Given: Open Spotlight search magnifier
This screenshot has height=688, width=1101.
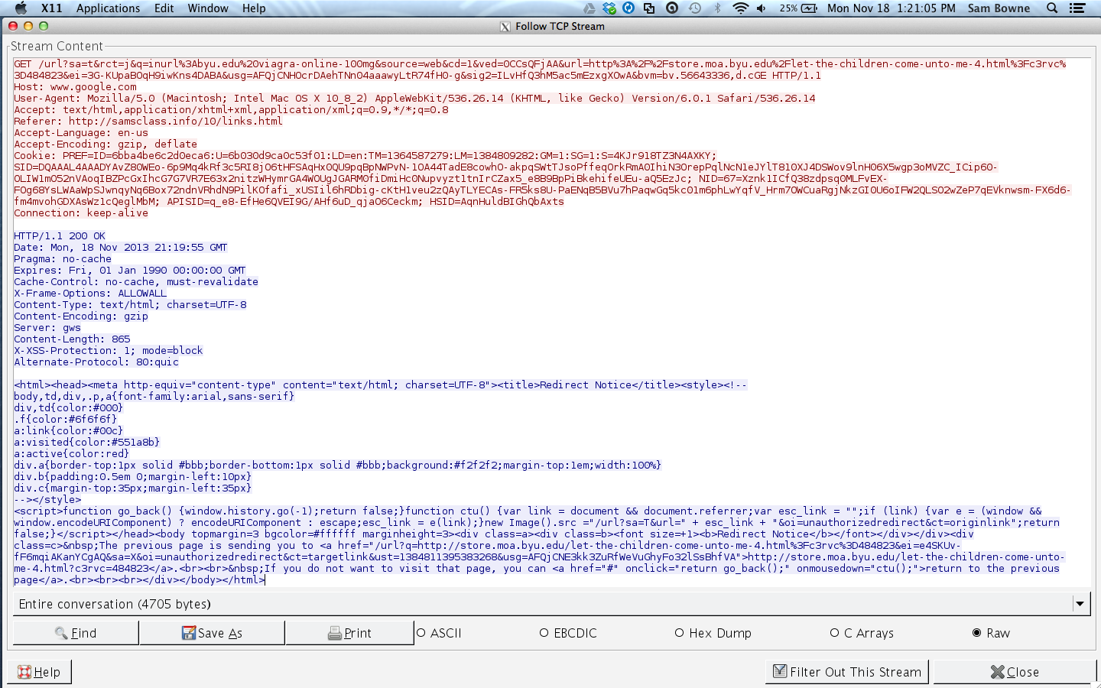Looking at the screenshot, I should pos(1052,8).
